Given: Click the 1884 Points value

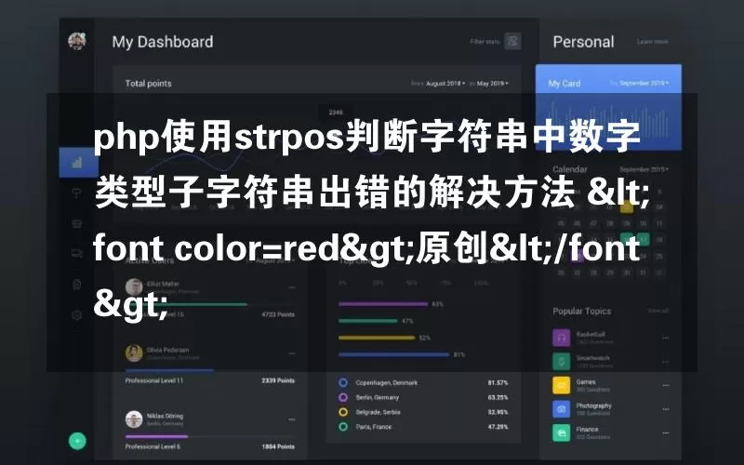Looking at the screenshot, I should point(278,446).
